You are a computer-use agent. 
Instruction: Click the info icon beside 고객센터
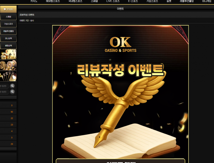(x=5, y=9)
